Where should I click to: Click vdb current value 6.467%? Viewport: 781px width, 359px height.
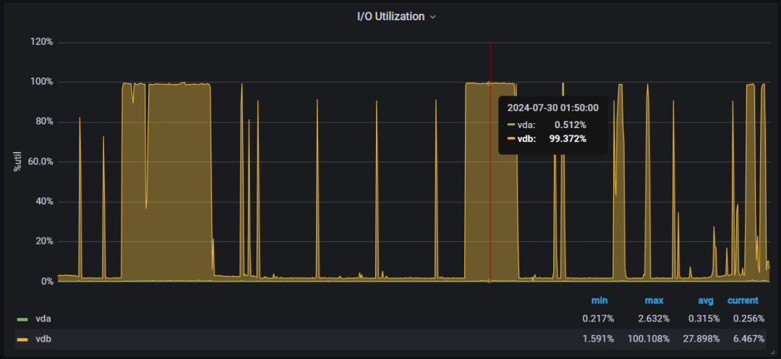pyautogui.click(x=748, y=339)
